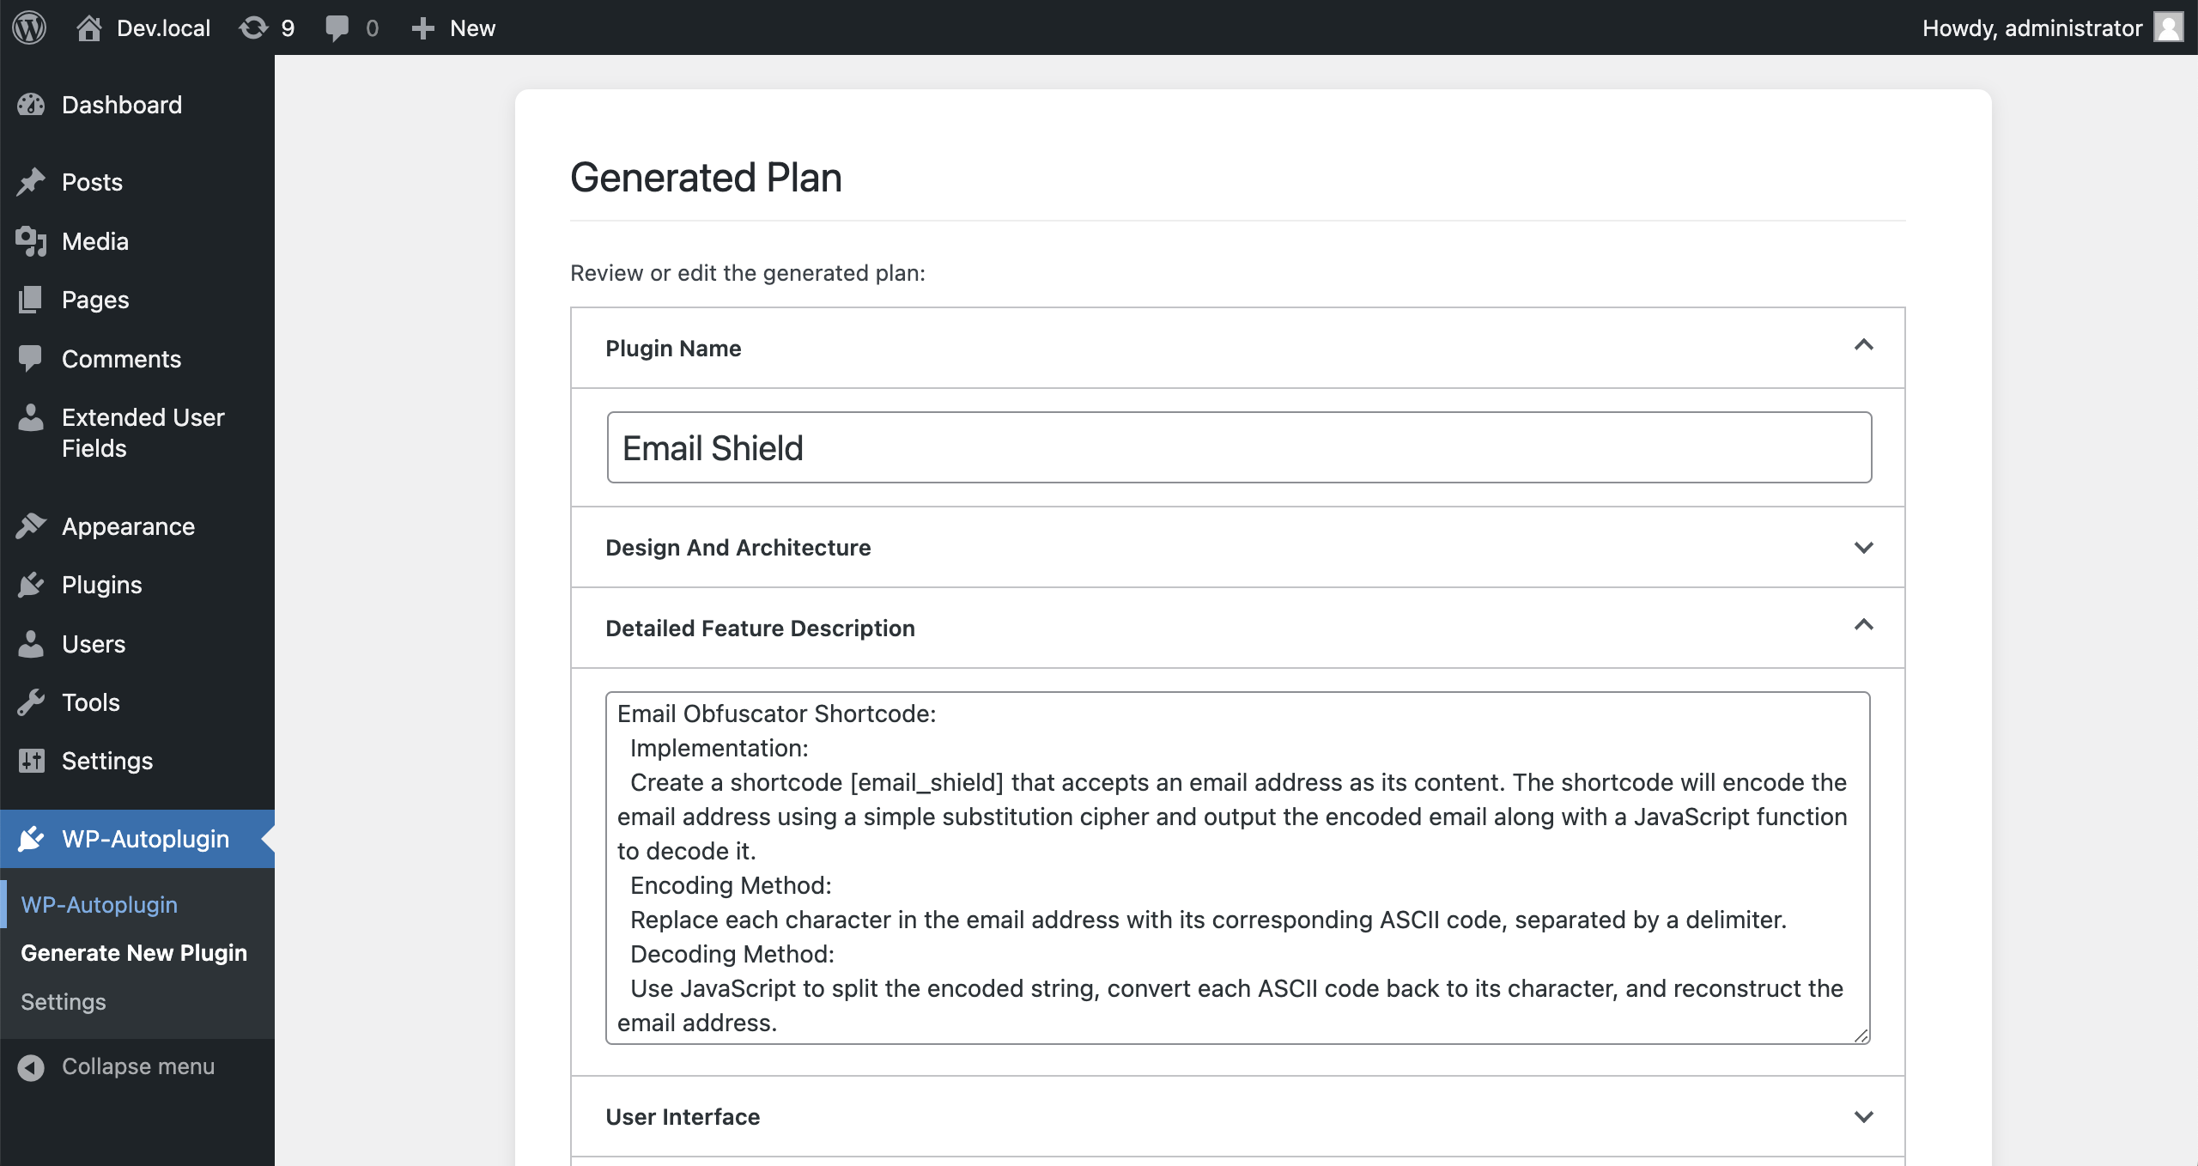This screenshot has height=1166, width=2198.
Task: Open the Settings link under WP-Autoplugin
Action: tap(64, 1002)
